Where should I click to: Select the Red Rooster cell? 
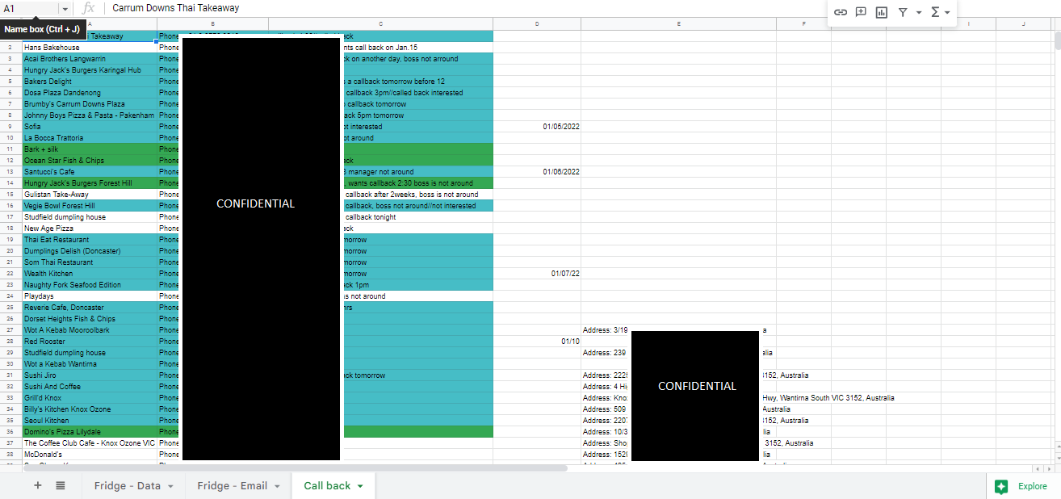[89, 342]
